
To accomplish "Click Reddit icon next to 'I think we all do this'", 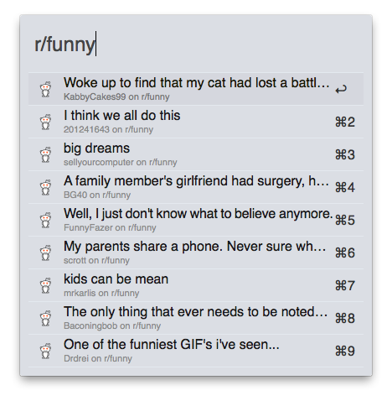I will coord(45,122).
